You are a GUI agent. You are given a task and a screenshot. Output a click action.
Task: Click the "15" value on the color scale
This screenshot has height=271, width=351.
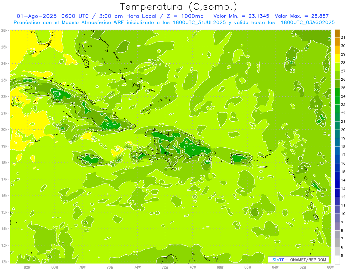(343, 172)
